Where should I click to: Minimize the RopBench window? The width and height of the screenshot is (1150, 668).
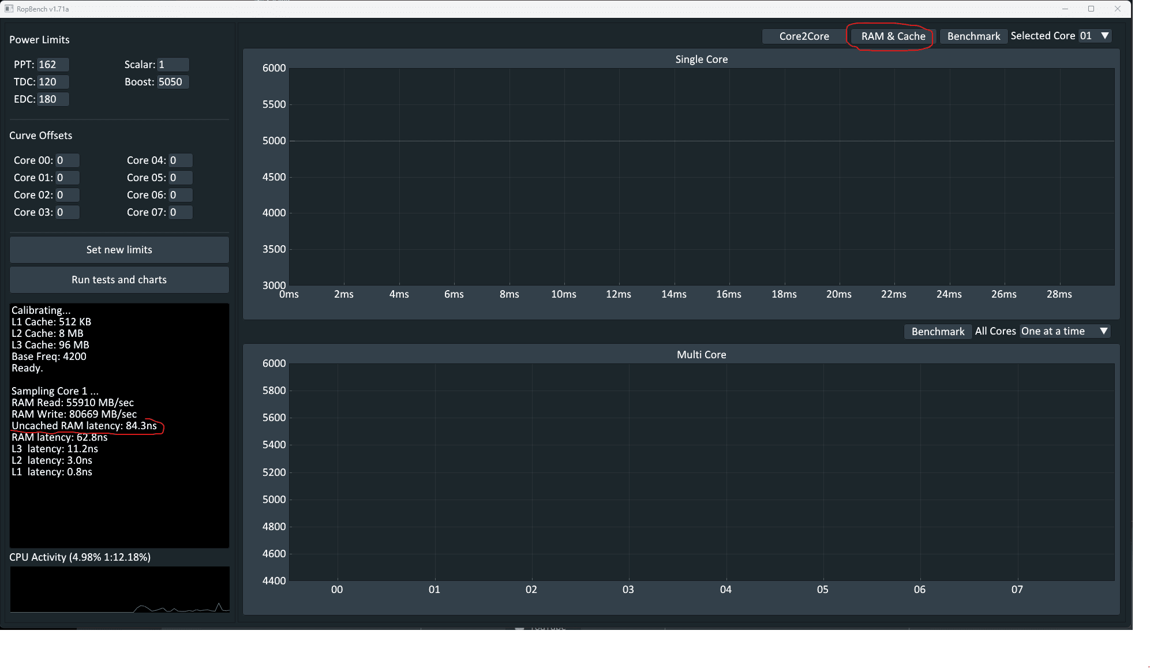pos(1065,9)
